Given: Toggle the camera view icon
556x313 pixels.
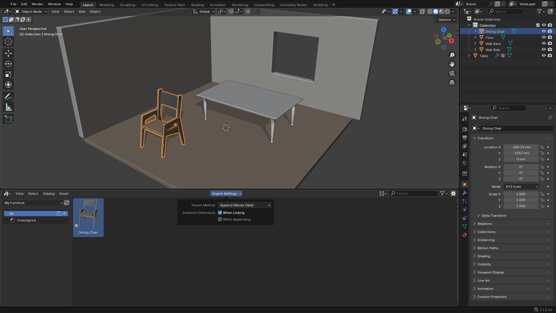Looking at the screenshot, I should point(452,73).
